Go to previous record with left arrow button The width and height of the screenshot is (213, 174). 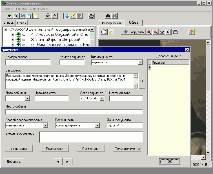pyautogui.click(x=58, y=162)
